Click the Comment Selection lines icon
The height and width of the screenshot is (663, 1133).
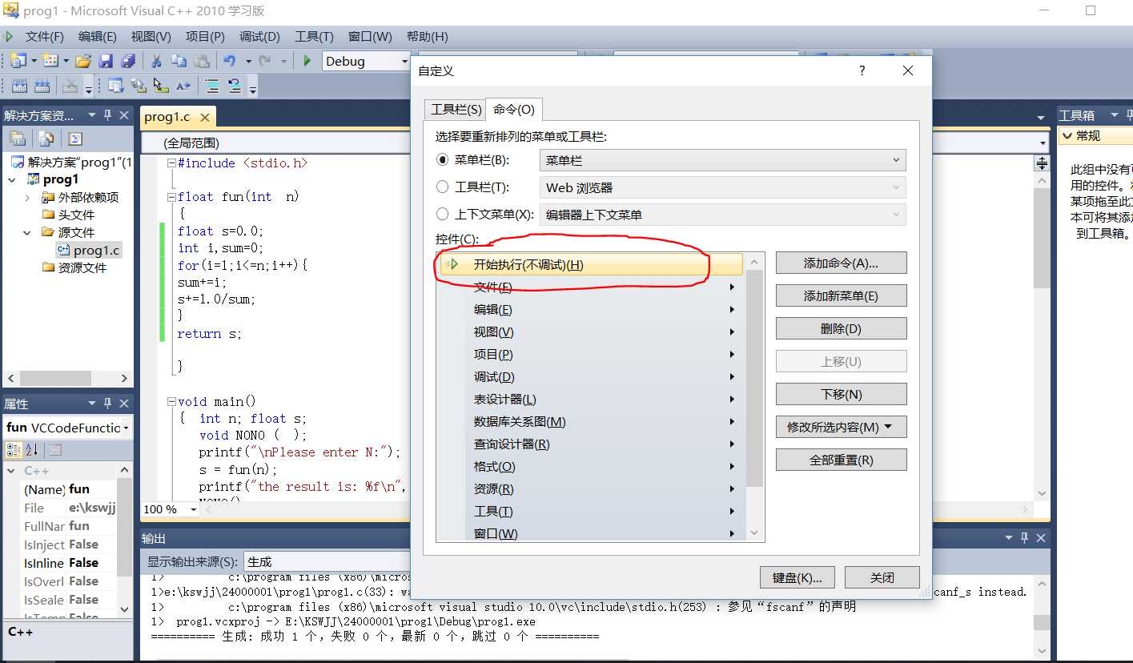(x=212, y=86)
